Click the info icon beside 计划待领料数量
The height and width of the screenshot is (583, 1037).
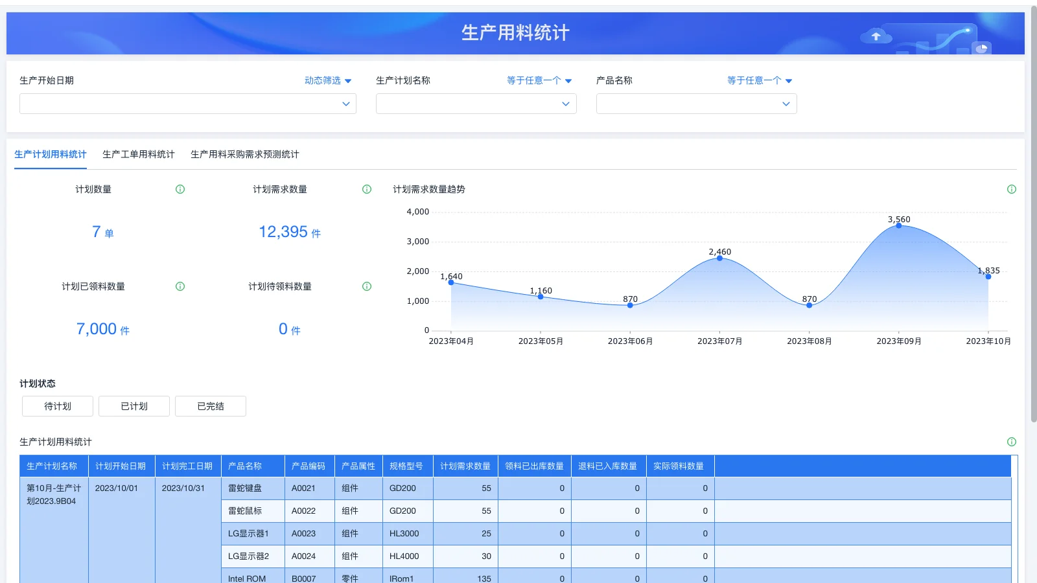pyautogui.click(x=366, y=286)
